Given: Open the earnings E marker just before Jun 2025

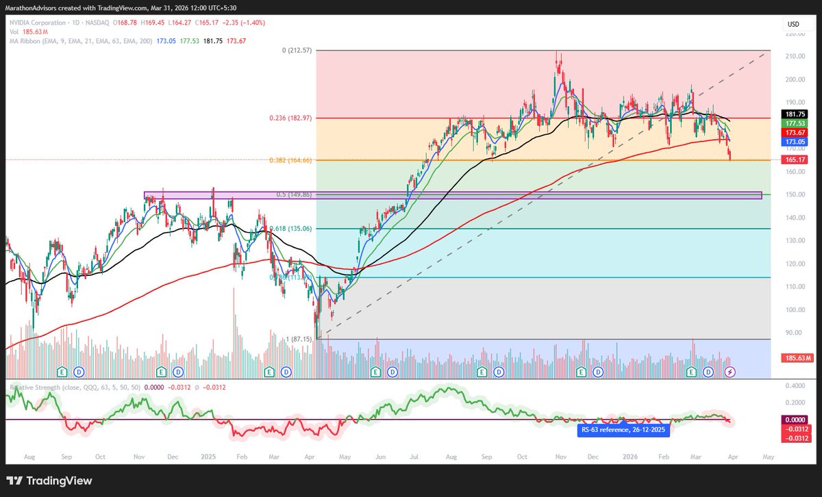Looking at the screenshot, I should tap(375, 372).
